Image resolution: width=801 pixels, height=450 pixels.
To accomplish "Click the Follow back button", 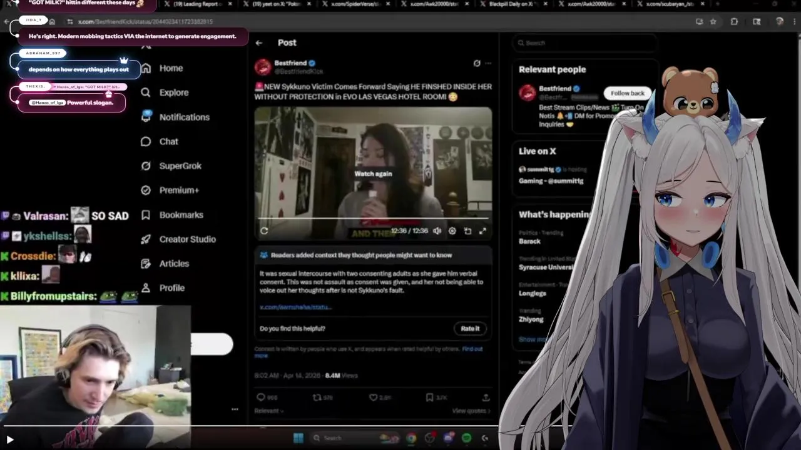I will (627, 93).
